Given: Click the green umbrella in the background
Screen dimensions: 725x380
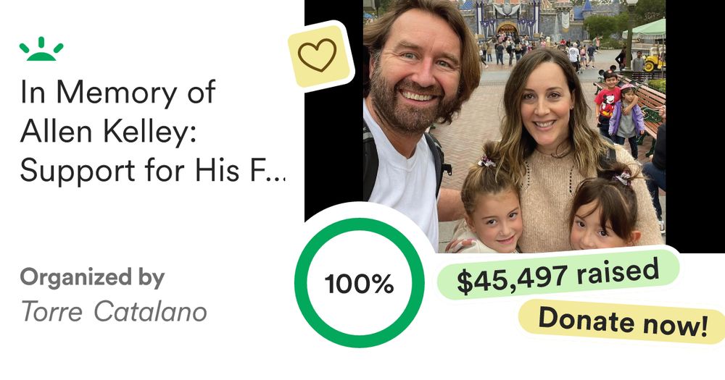Looking at the screenshot, I should click(645, 30).
